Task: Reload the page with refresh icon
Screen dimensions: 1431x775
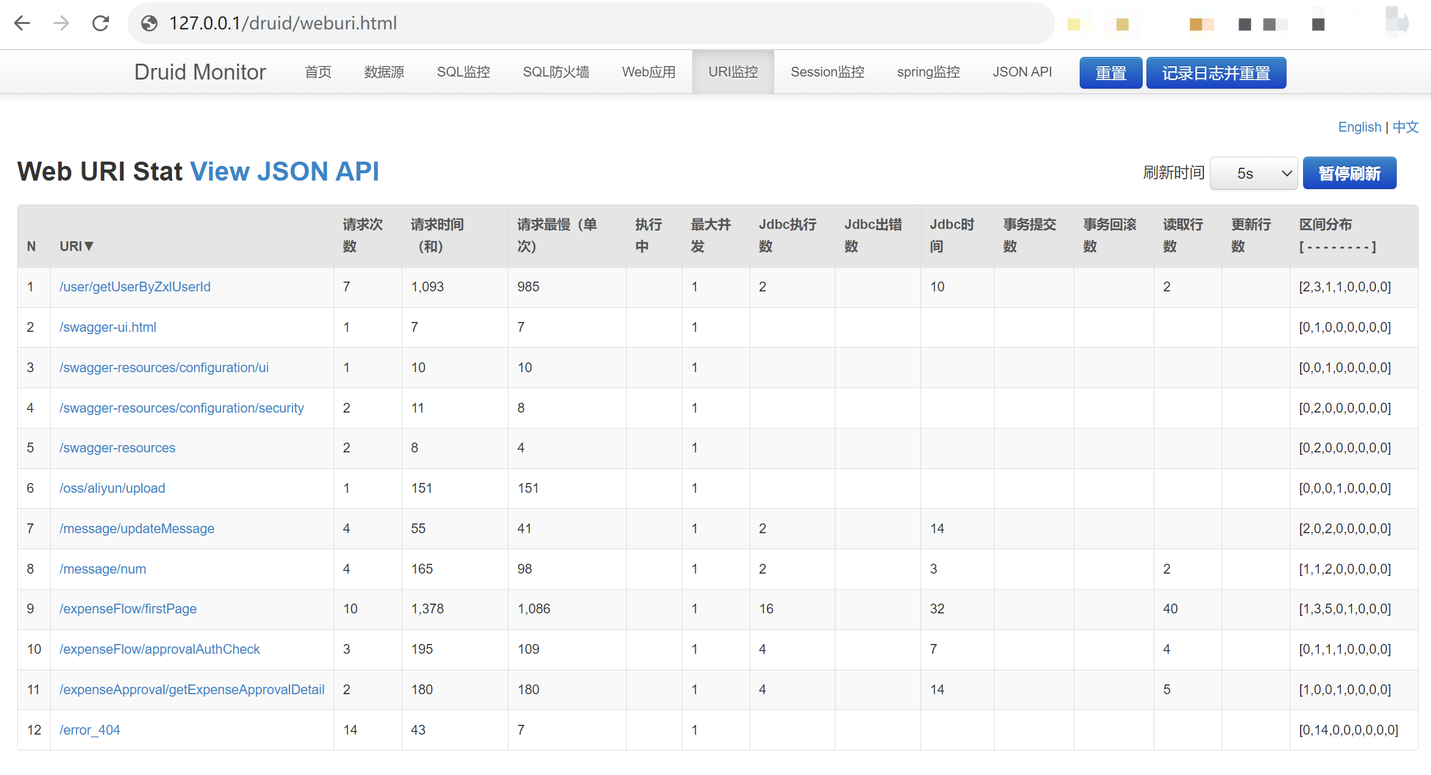Action: (x=100, y=23)
